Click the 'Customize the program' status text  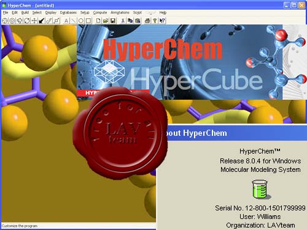pyautogui.click(x=20, y=226)
